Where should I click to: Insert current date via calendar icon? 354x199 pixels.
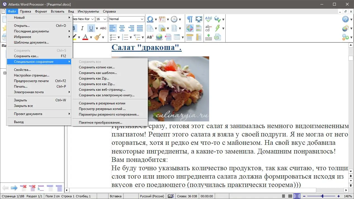click(162, 19)
